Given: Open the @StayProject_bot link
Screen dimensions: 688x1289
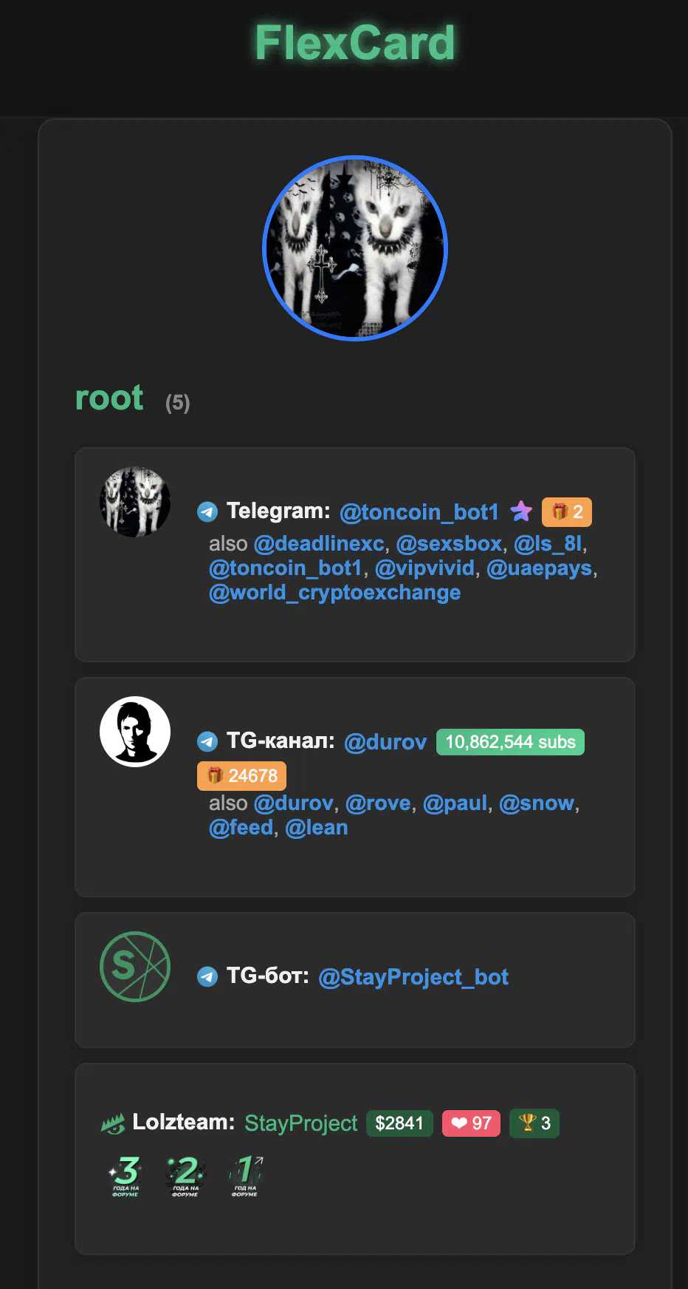Looking at the screenshot, I should (x=413, y=977).
